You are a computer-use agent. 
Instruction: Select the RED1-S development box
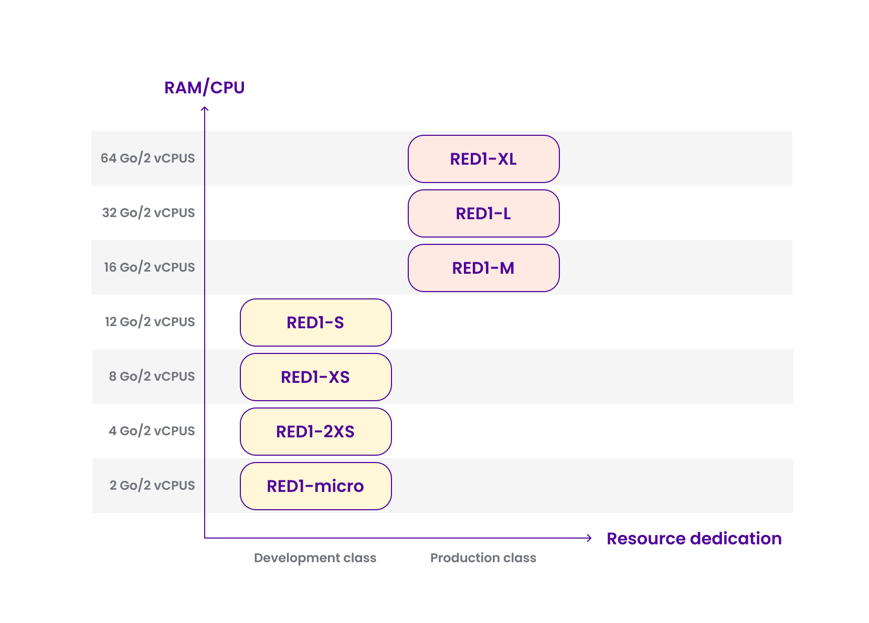[315, 323]
